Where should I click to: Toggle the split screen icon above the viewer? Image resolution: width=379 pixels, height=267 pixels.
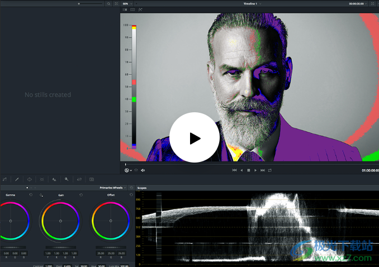tap(132, 9)
